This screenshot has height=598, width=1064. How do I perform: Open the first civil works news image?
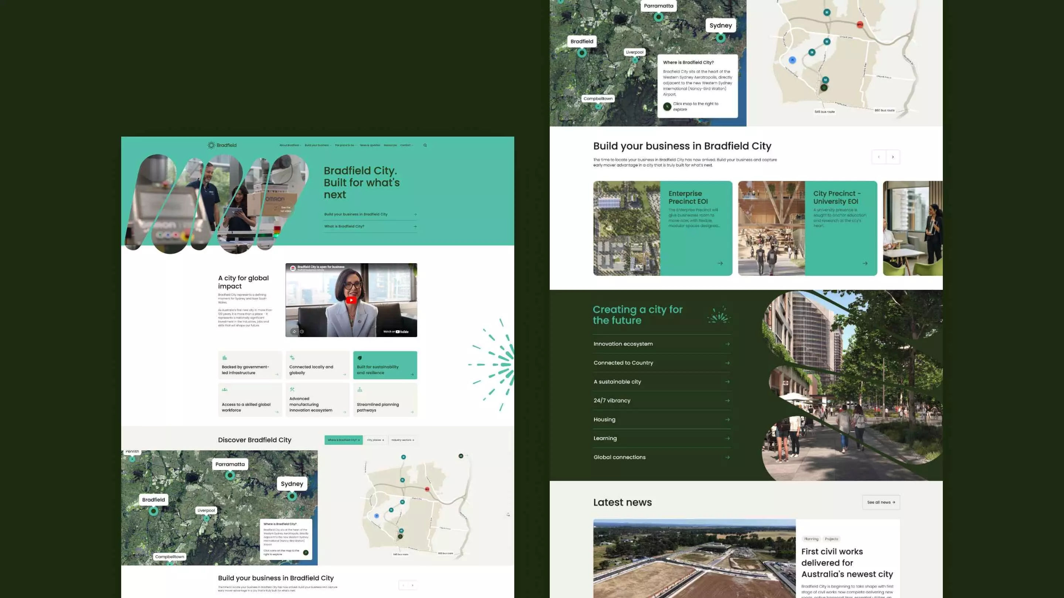[694, 558]
